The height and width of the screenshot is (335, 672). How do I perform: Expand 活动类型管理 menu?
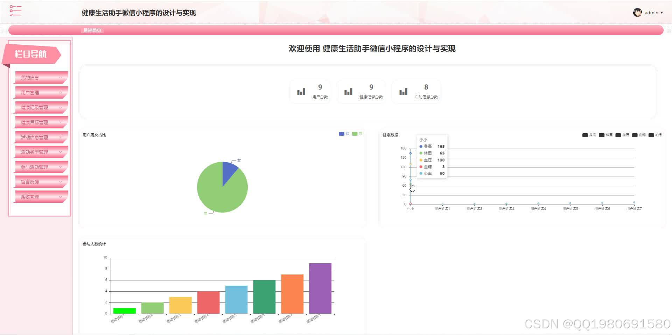pyautogui.click(x=41, y=152)
